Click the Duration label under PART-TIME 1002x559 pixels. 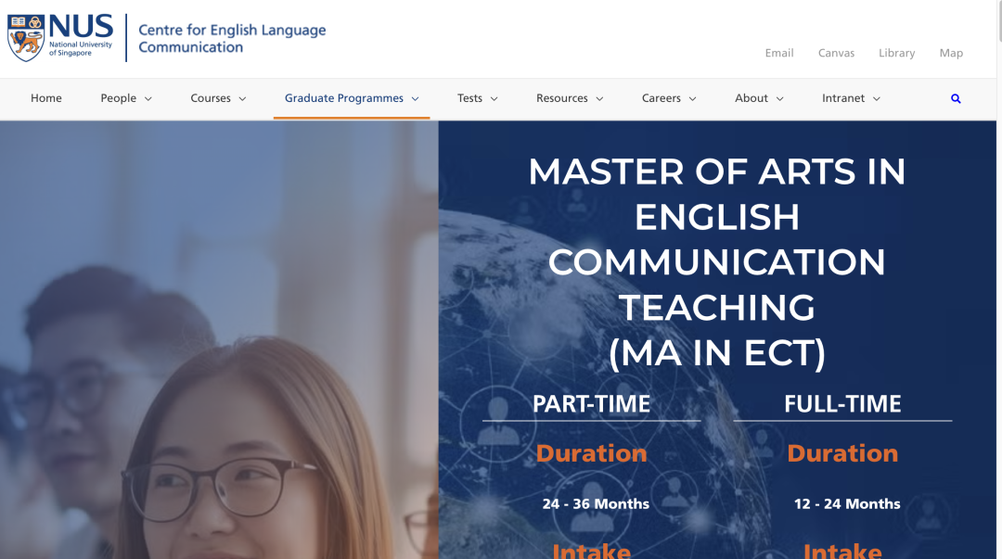[x=591, y=453]
